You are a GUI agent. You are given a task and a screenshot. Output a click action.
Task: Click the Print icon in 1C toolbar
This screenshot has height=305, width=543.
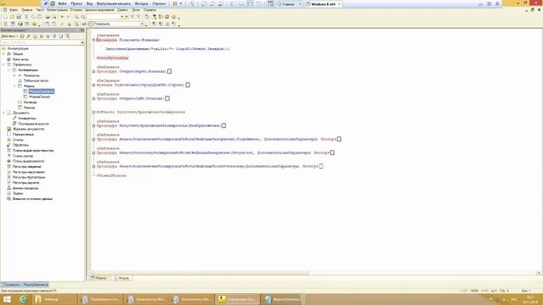point(48,17)
